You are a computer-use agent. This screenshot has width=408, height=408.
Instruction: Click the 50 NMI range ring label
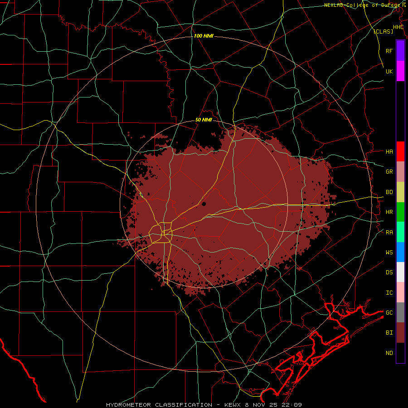pos(204,120)
